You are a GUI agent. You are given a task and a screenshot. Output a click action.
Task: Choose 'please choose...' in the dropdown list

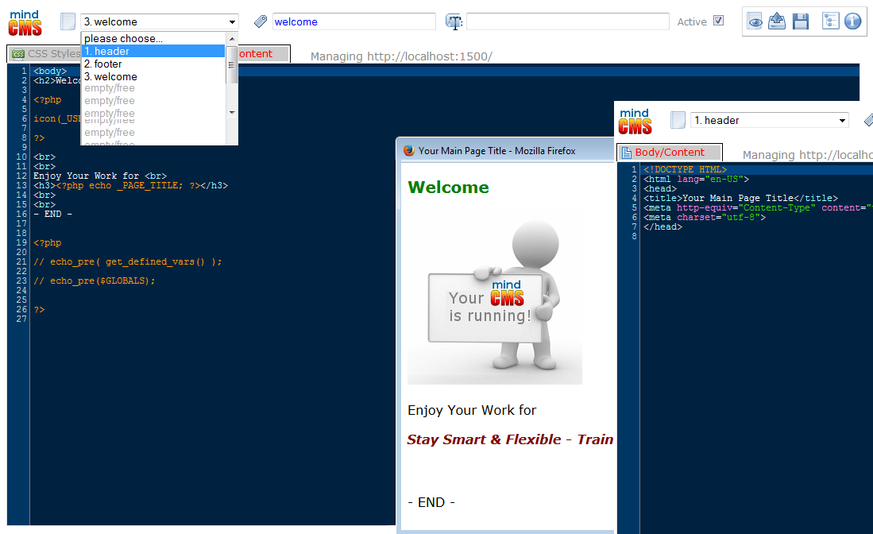[123, 37]
